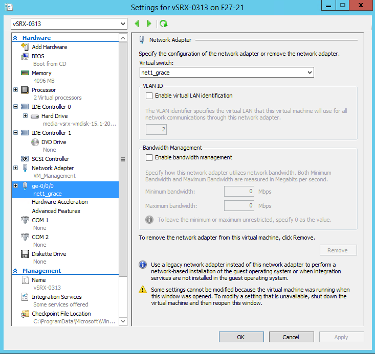Select the COM 2 port icon
Image resolution: width=375 pixels, height=354 pixels.
tap(25, 237)
